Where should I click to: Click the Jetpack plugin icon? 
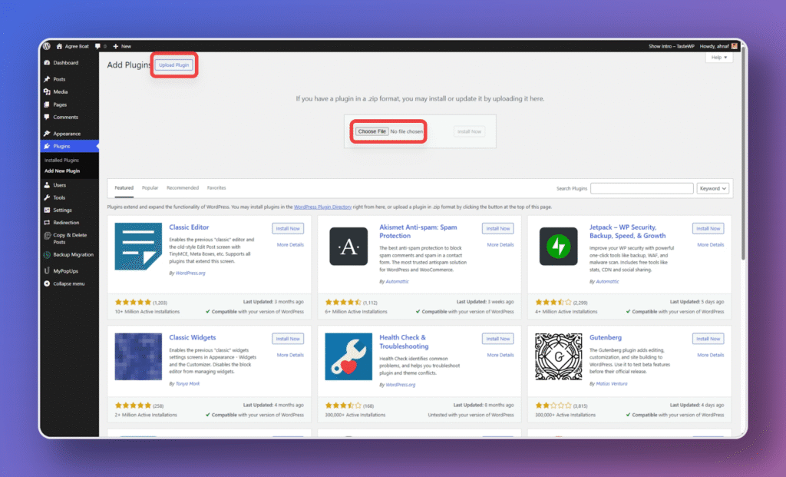pos(559,247)
